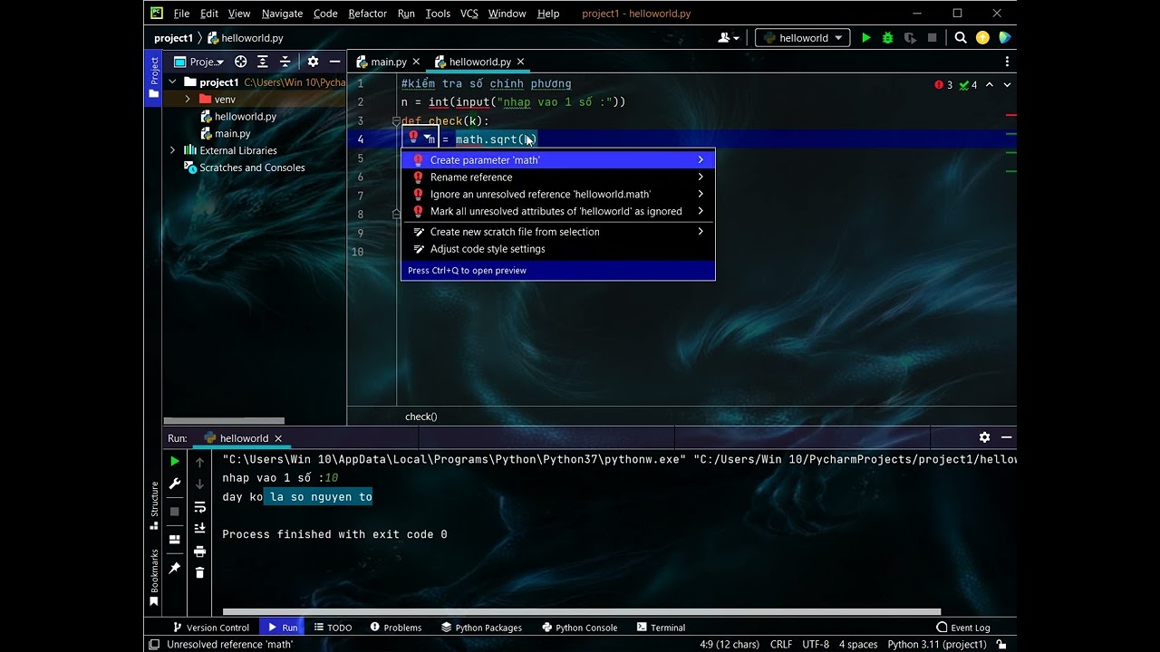Print console output via printer icon
The width and height of the screenshot is (1160, 652).
[200, 551]
